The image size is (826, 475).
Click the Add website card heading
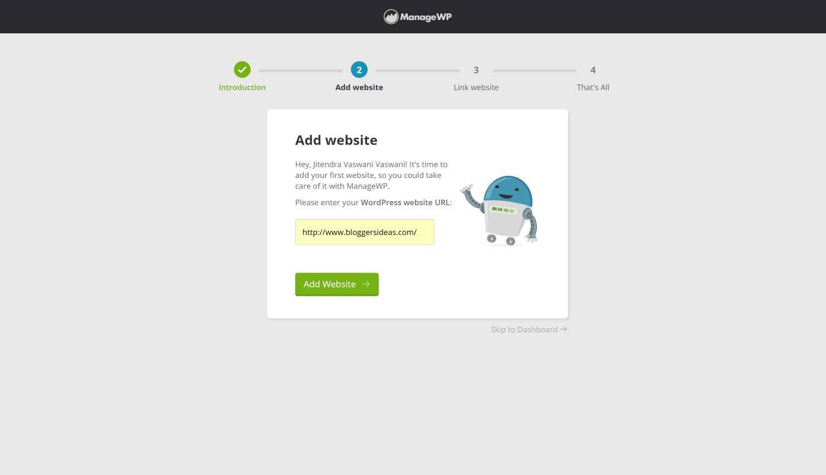(336, 140)
